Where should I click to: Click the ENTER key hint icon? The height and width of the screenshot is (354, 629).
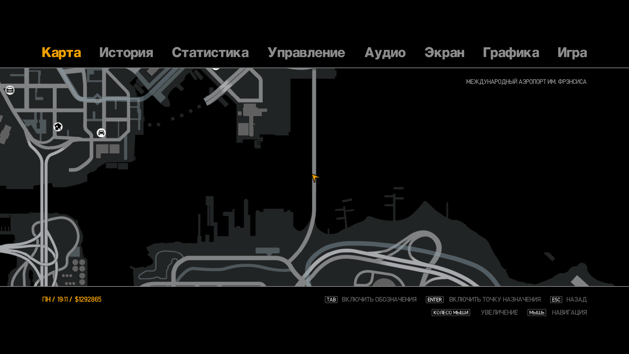pos(434,300)
